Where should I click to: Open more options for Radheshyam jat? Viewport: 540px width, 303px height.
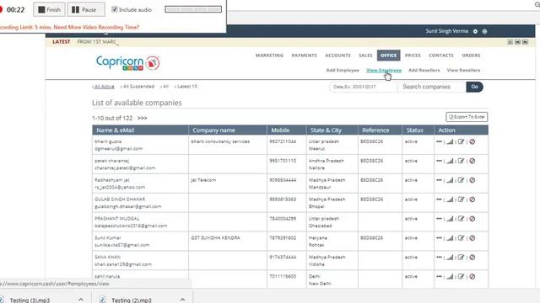pos(439,180)
